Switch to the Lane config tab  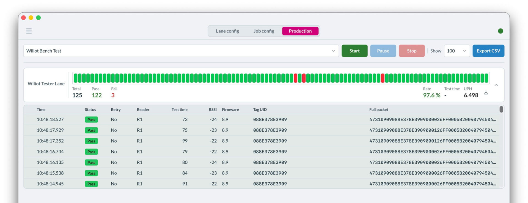point(227,31)
